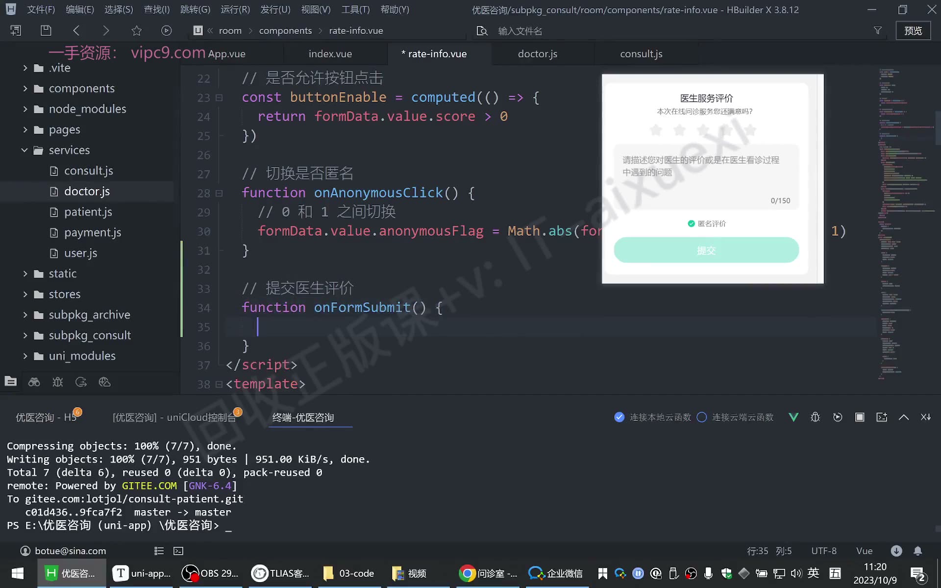Go back with the left arrow icon
Image resolution: width=941 pixels, height=588 pixels.
click(76, 30)
